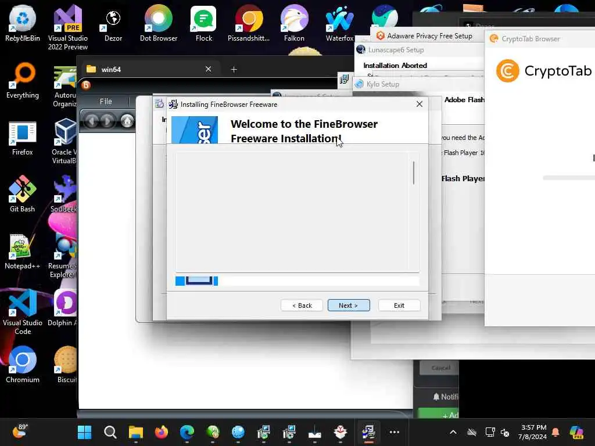Launch Dot Browser from desktop
Viewport: 595px width, 446px height.
tap(159, 23)
